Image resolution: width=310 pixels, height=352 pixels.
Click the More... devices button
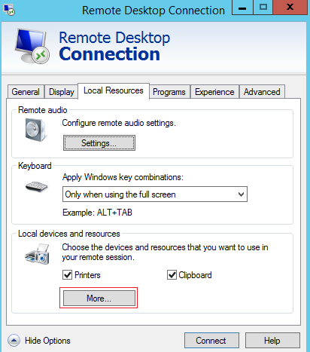click(99, 298)
